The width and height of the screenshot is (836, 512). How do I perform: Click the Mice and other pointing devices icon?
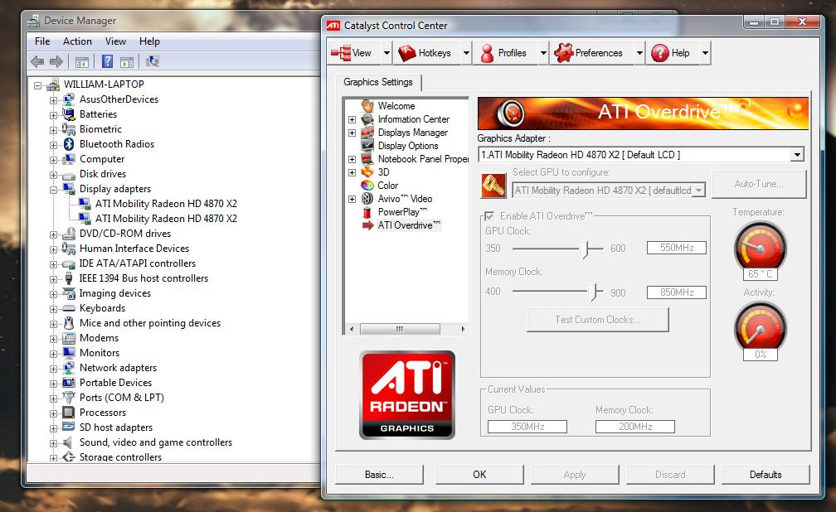[x=69, y=323]
